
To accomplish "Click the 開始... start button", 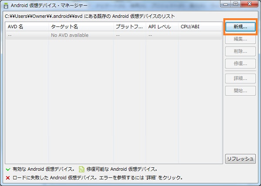I will tap(241, 91).
